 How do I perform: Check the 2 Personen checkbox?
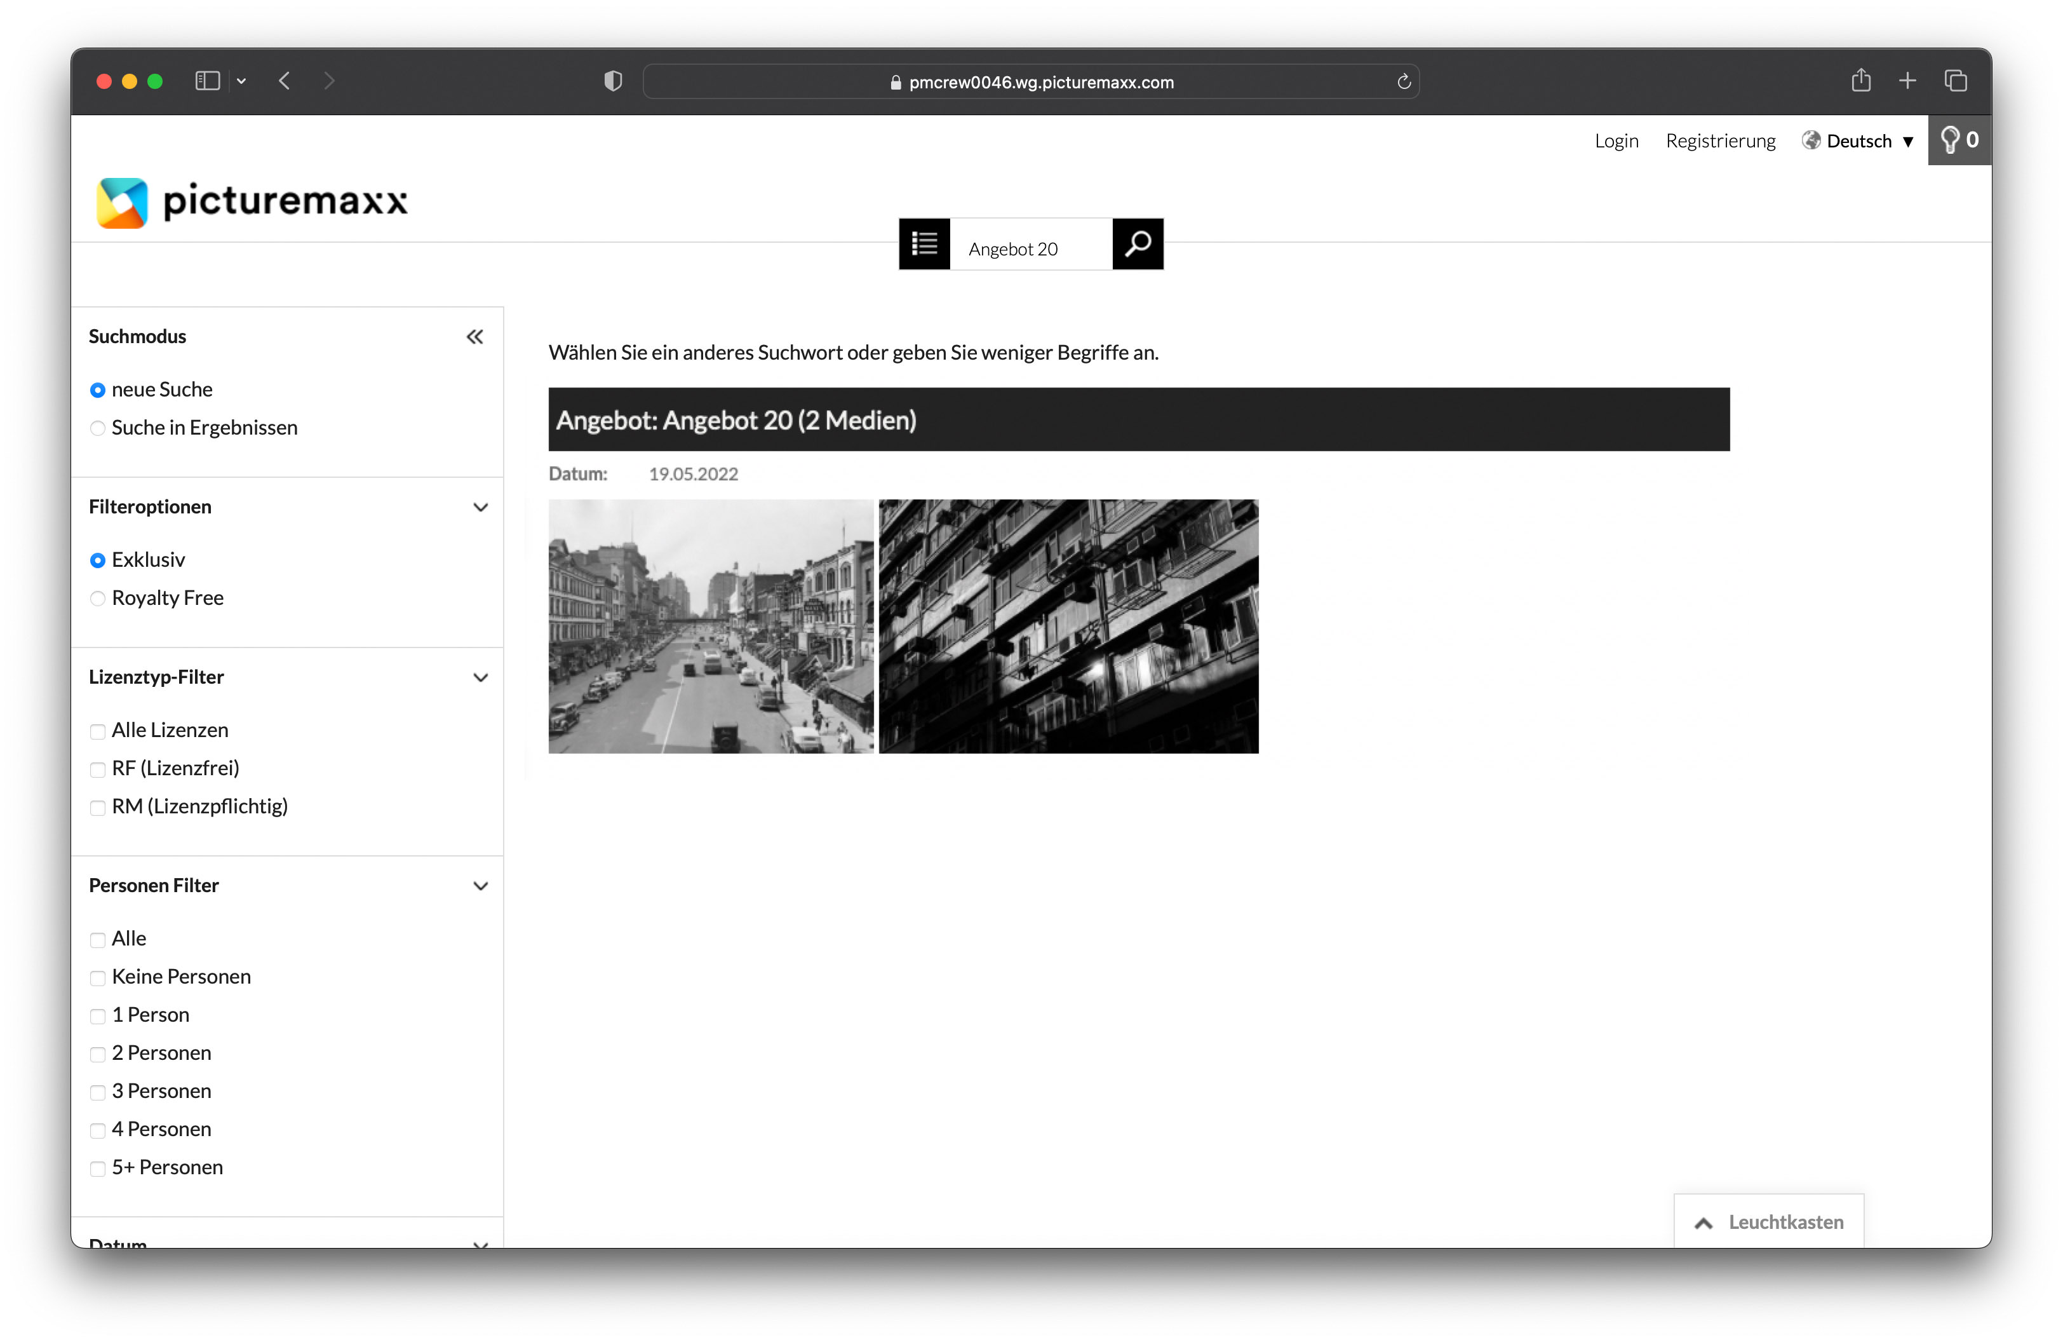(98, 1054)
